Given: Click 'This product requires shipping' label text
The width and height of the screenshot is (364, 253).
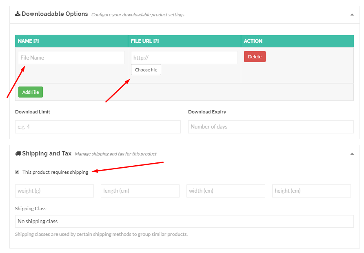Looking at the screenshot, I should click(55, 172).
